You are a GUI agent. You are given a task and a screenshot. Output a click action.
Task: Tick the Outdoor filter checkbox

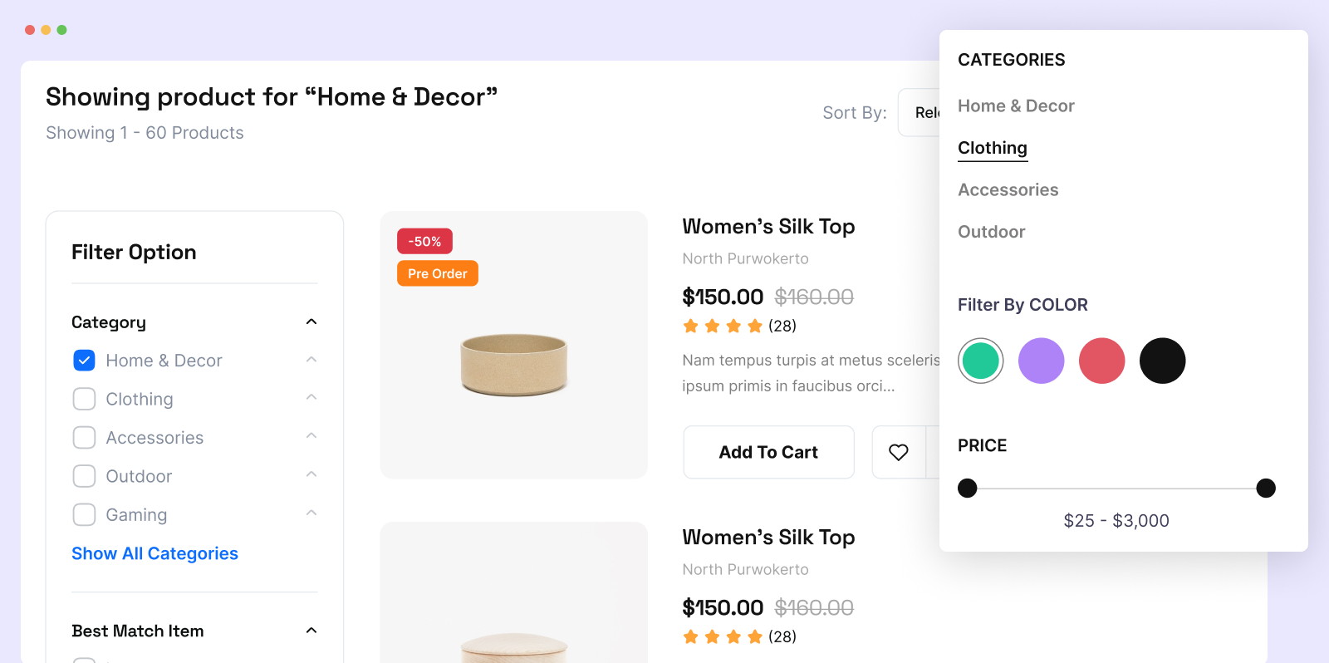85,476
